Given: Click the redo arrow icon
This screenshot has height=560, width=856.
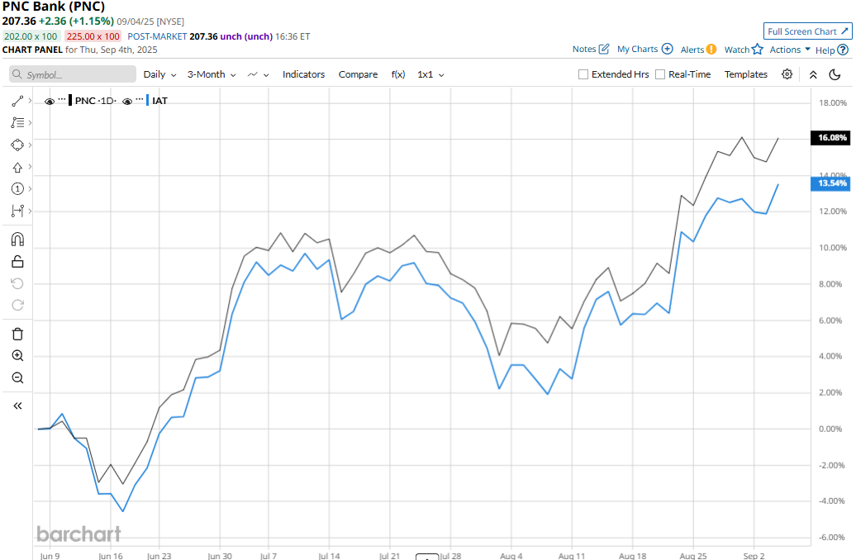Looking at the screenshot, I should pos(17,305).
